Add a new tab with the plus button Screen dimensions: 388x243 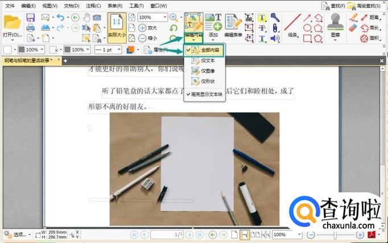point(65,61)
